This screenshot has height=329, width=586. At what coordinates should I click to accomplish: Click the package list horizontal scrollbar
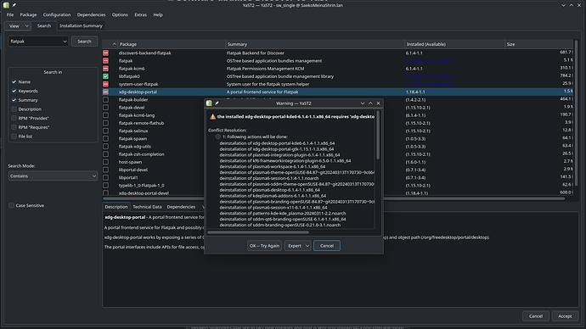pos(334,198)
